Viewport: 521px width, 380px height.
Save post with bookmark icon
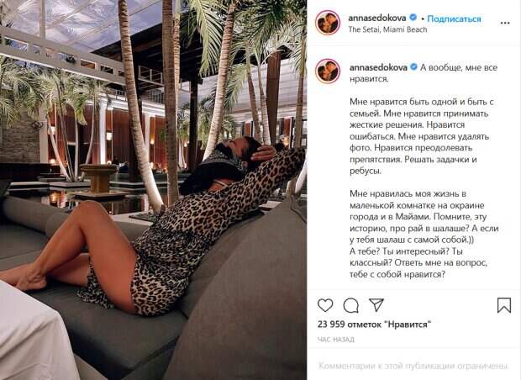503,305
